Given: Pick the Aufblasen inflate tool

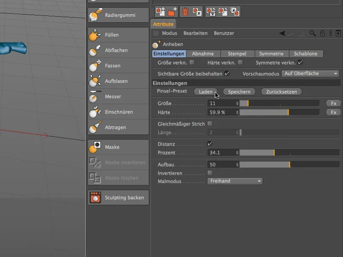Looking at the screenshot, I should 118,81.
